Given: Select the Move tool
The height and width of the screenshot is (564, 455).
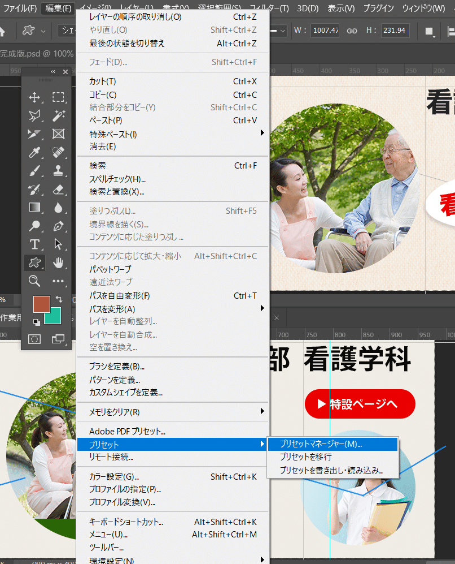Looking at the screenshot, I should 34,97.
